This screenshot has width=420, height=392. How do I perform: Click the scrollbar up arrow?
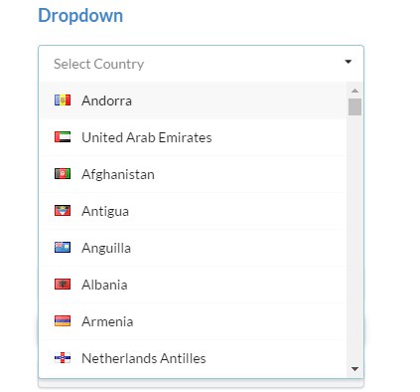(x=354, y=91)
